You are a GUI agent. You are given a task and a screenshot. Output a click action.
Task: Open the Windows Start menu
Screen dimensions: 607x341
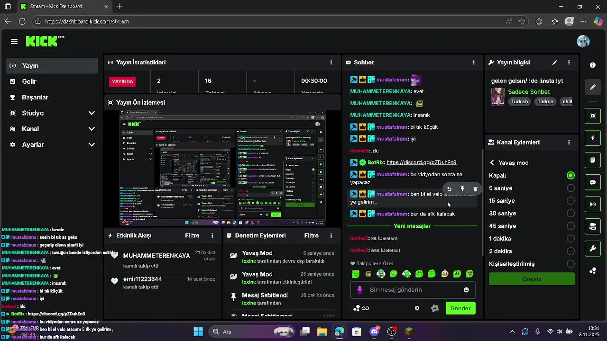(x=198, y=332)
